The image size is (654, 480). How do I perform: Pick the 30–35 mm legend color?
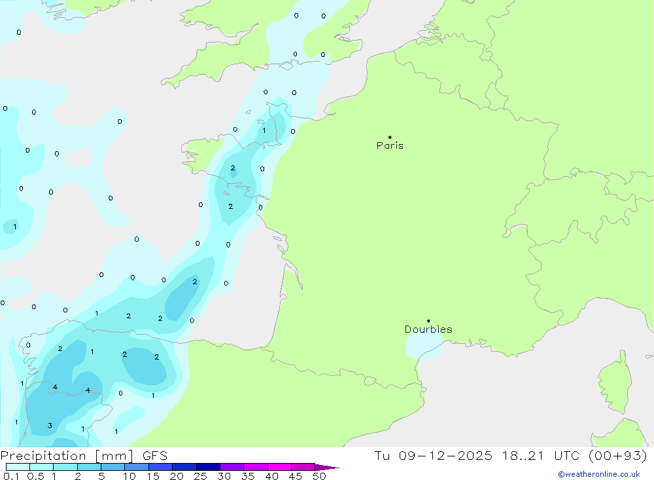(x=232, y=467)
